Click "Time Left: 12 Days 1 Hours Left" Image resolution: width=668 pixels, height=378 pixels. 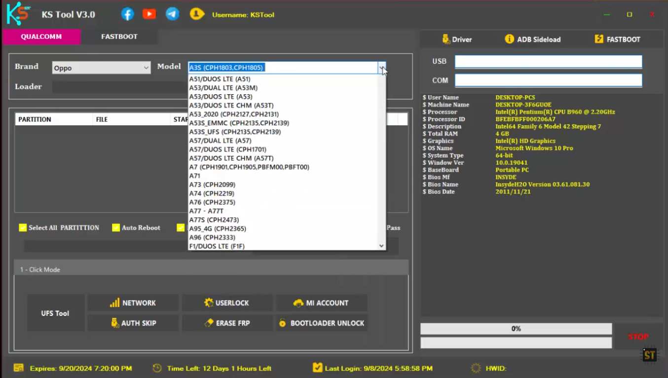click(219, 368)
